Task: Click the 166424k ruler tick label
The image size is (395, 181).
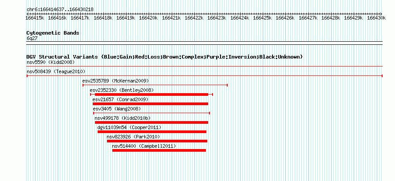Action: 240,18
